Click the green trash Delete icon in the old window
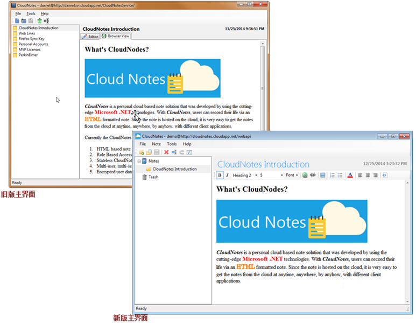The height and width of the screenshot is (323, 416). (x=39, y=20)
